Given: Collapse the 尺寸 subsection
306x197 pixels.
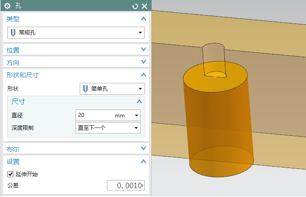Looking at the screenshot, I should [x=140, y=101].
